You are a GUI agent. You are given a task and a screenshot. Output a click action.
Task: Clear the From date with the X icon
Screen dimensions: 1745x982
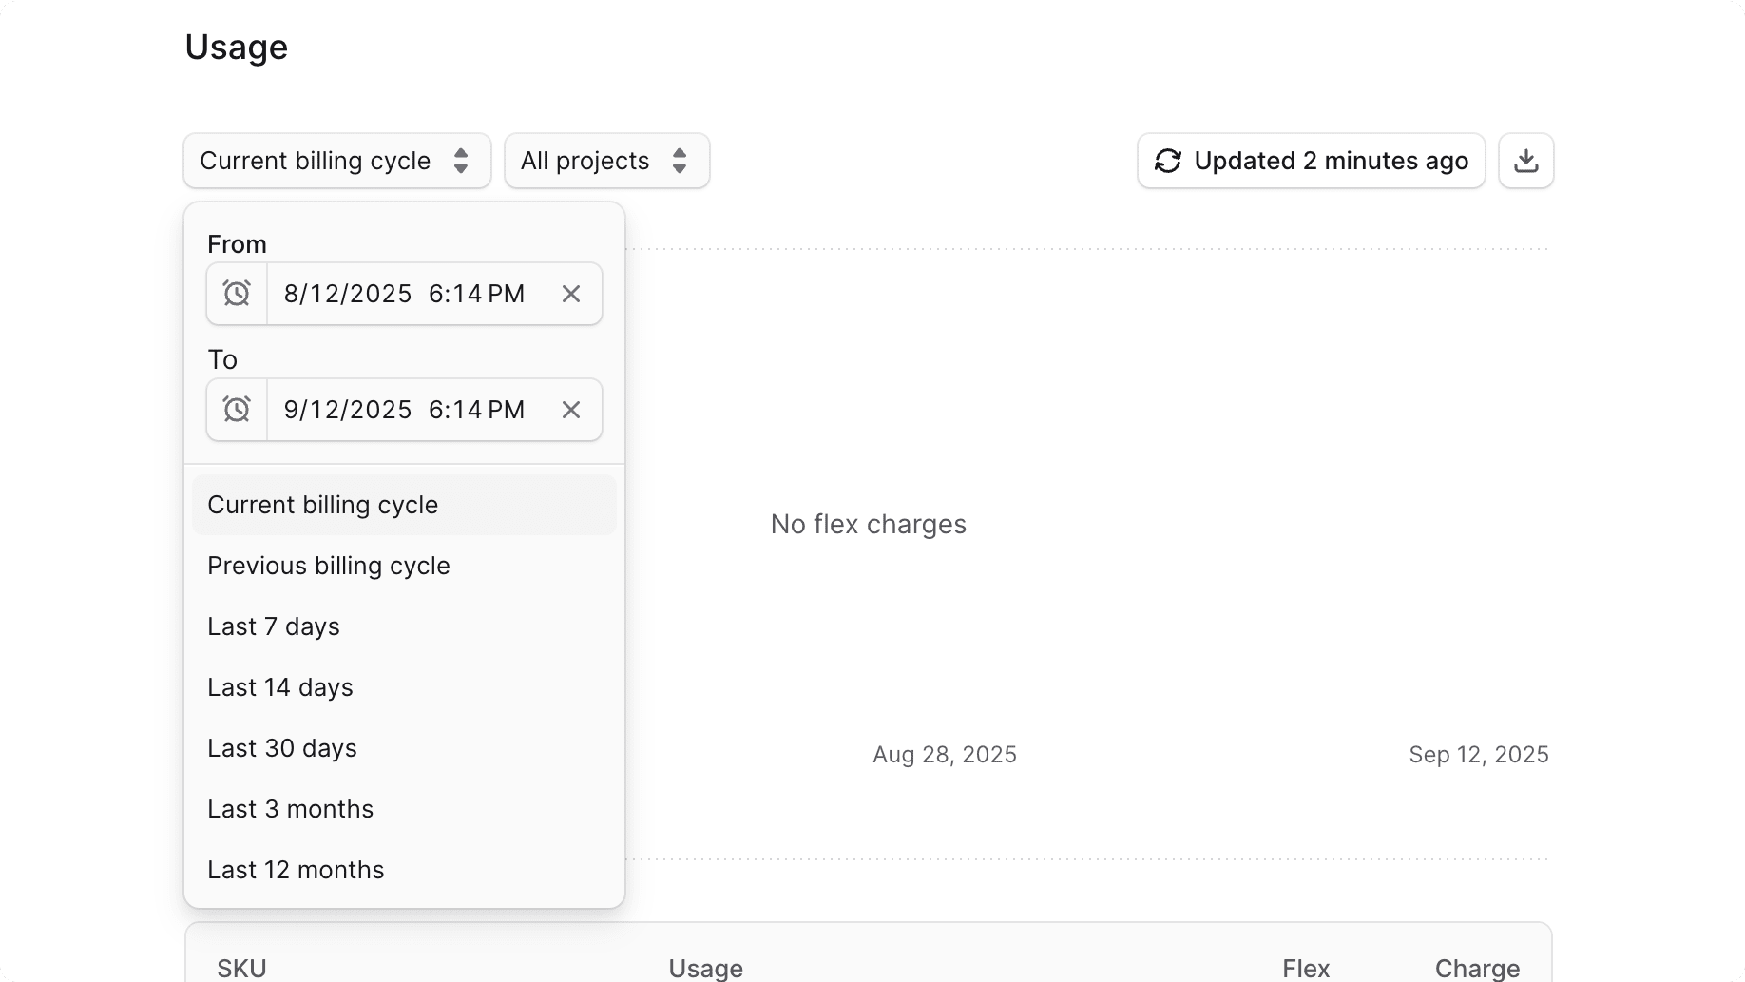[571, 294]
